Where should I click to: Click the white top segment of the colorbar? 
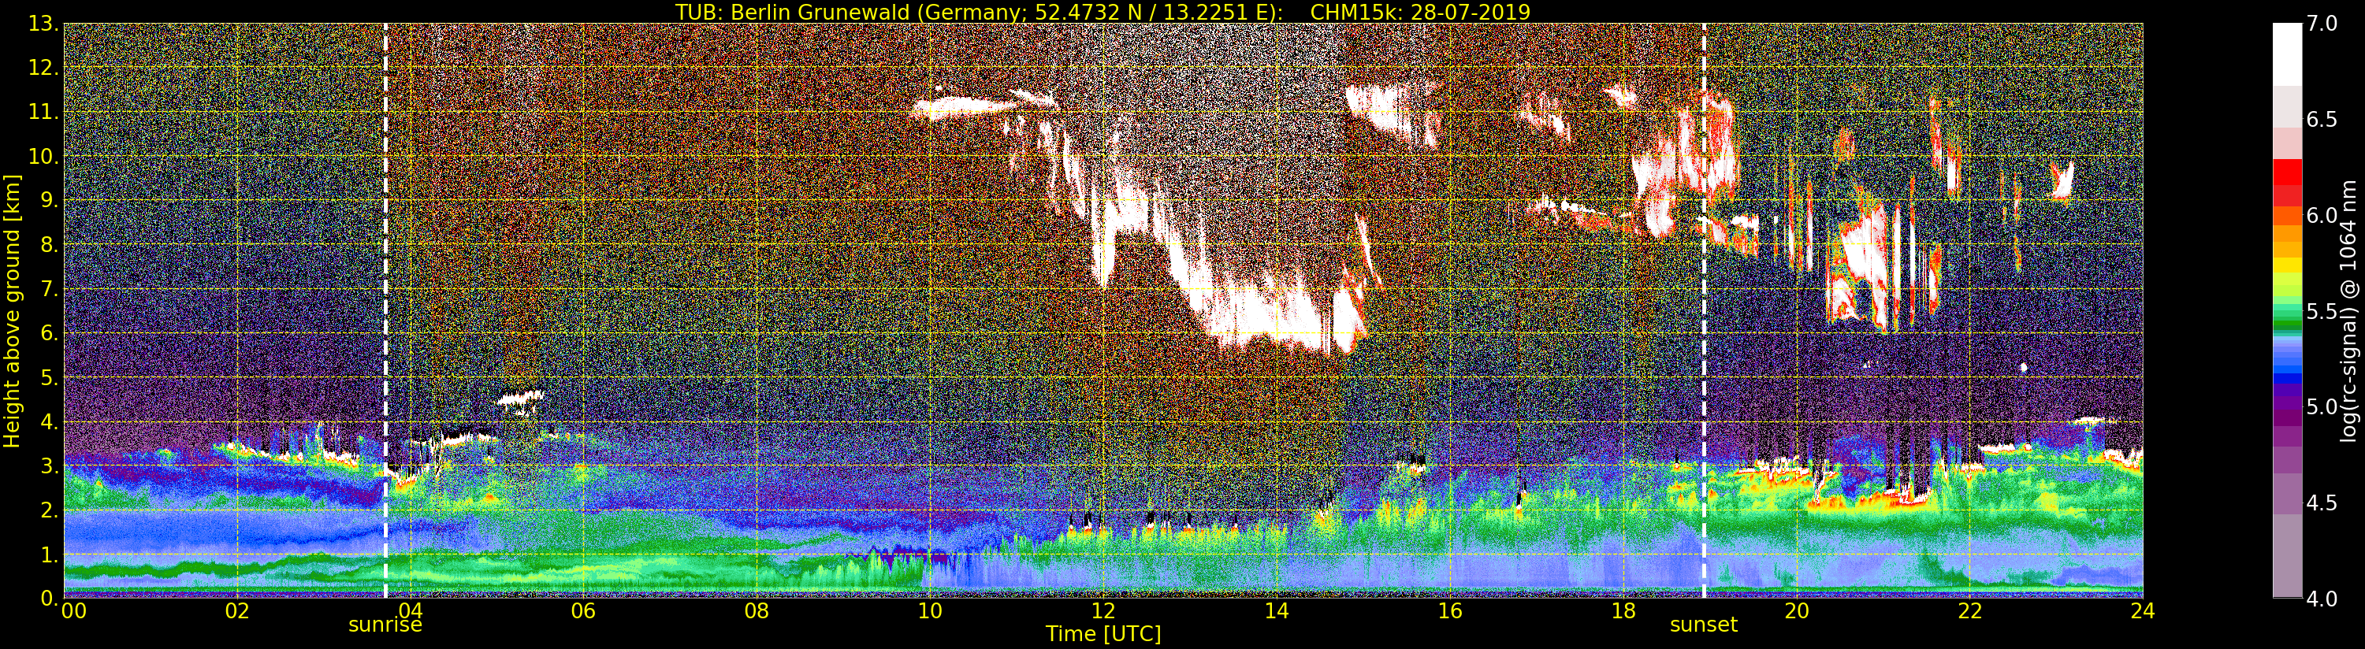pos(2287,55)
